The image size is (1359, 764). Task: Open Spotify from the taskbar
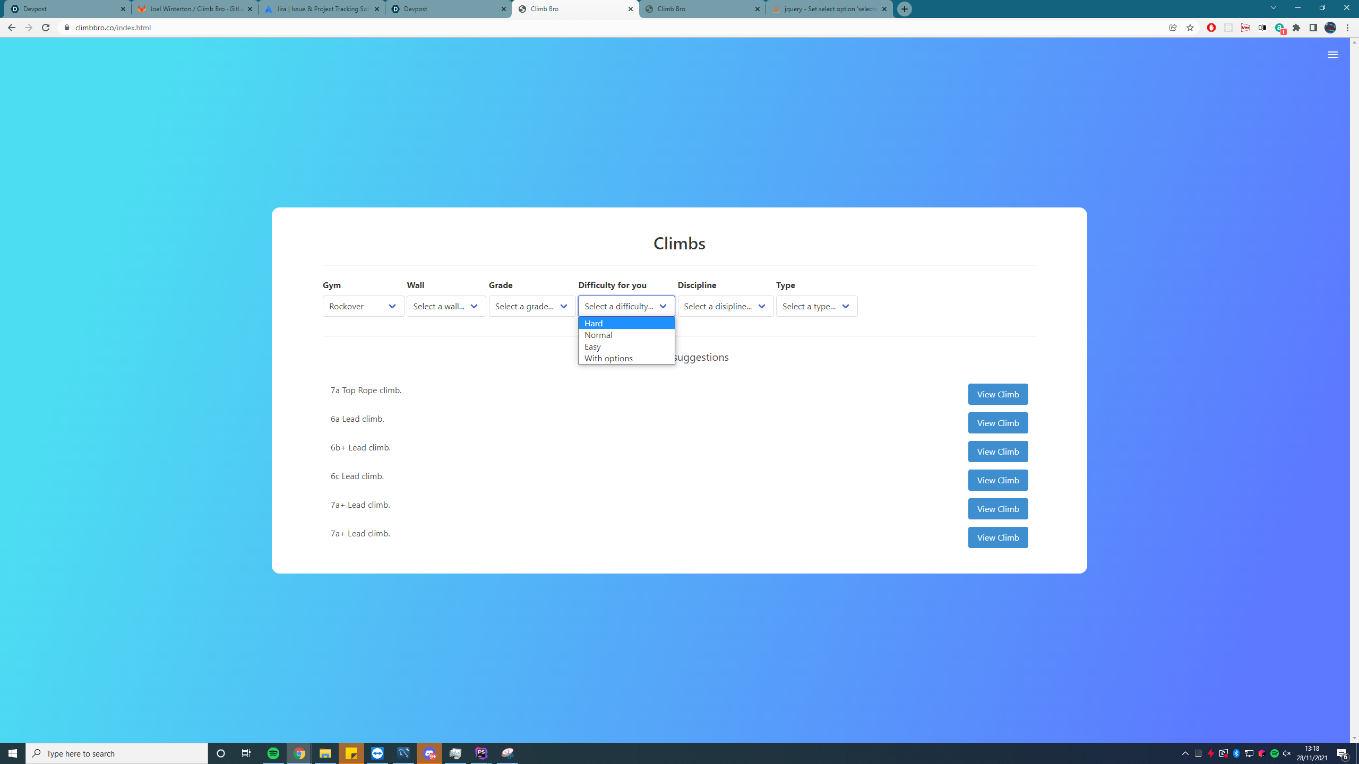(273, 753)
